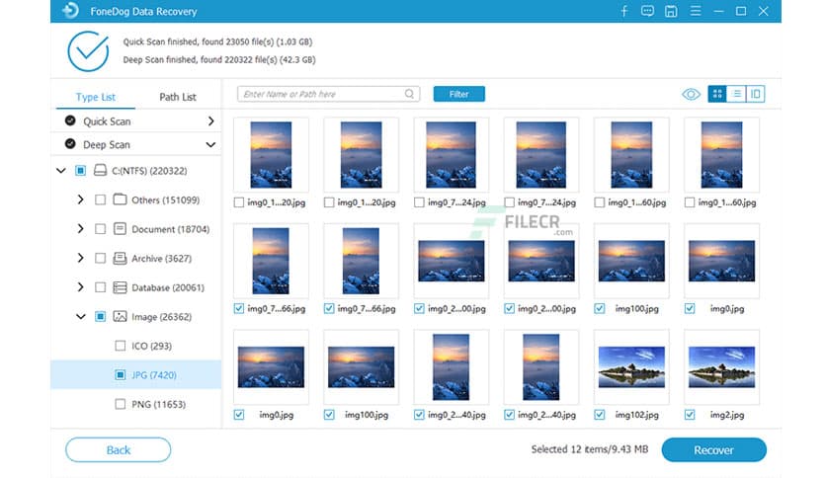Toggle the JPG (7420) checkbox
826x478 pixels.
(121, 375)
